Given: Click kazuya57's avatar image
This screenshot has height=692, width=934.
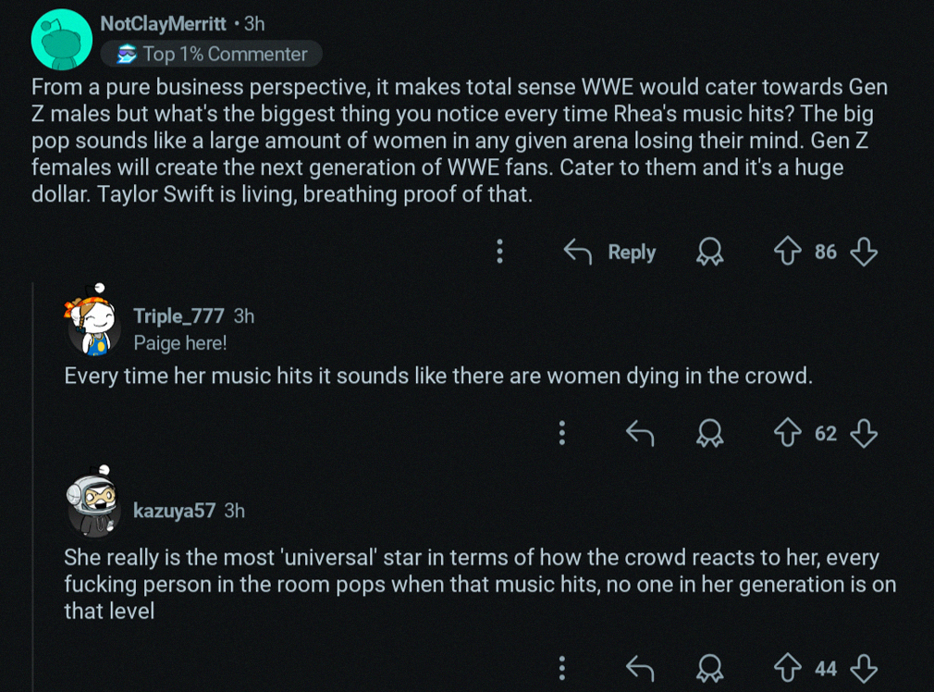Looking at the screenshot, I should point(93,504).
